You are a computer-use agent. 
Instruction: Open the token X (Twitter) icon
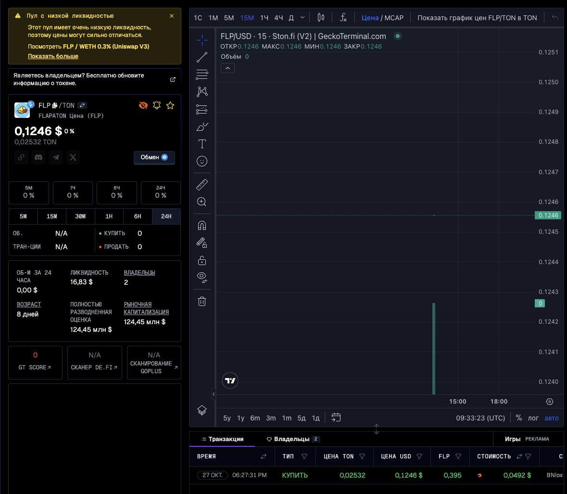[x=73, y=157]
